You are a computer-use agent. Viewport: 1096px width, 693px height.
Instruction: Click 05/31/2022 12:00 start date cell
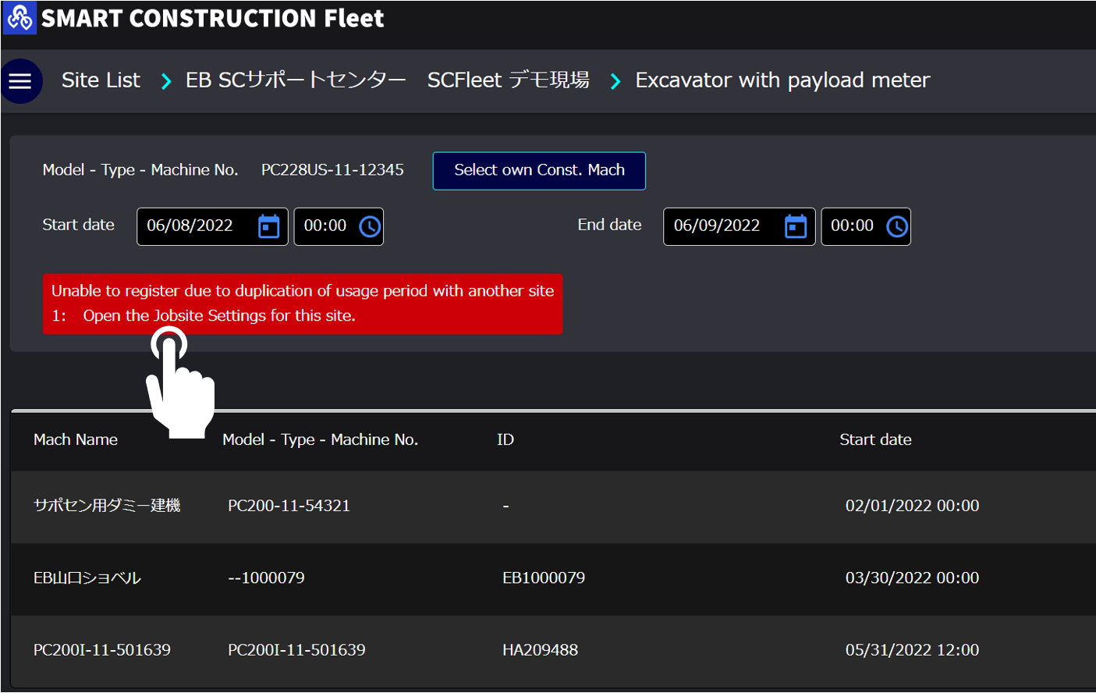click(912, 650)
